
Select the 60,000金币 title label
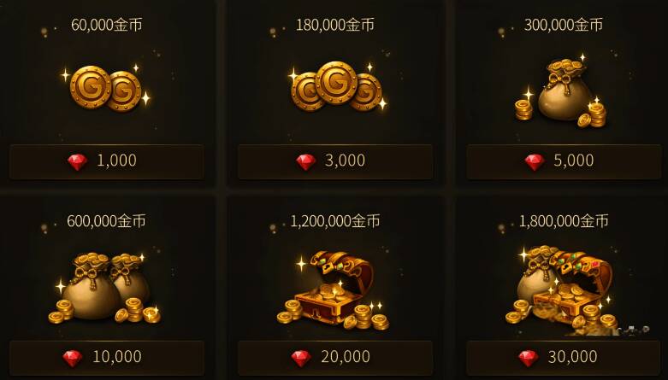(107, 25)
